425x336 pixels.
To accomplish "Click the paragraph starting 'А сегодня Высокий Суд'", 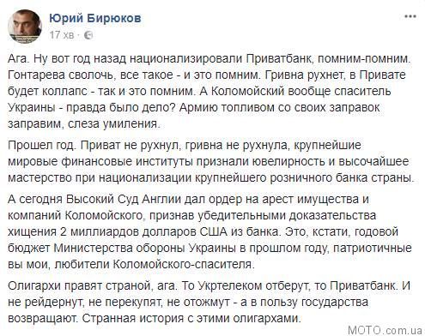I will click(x=209, y=231).
